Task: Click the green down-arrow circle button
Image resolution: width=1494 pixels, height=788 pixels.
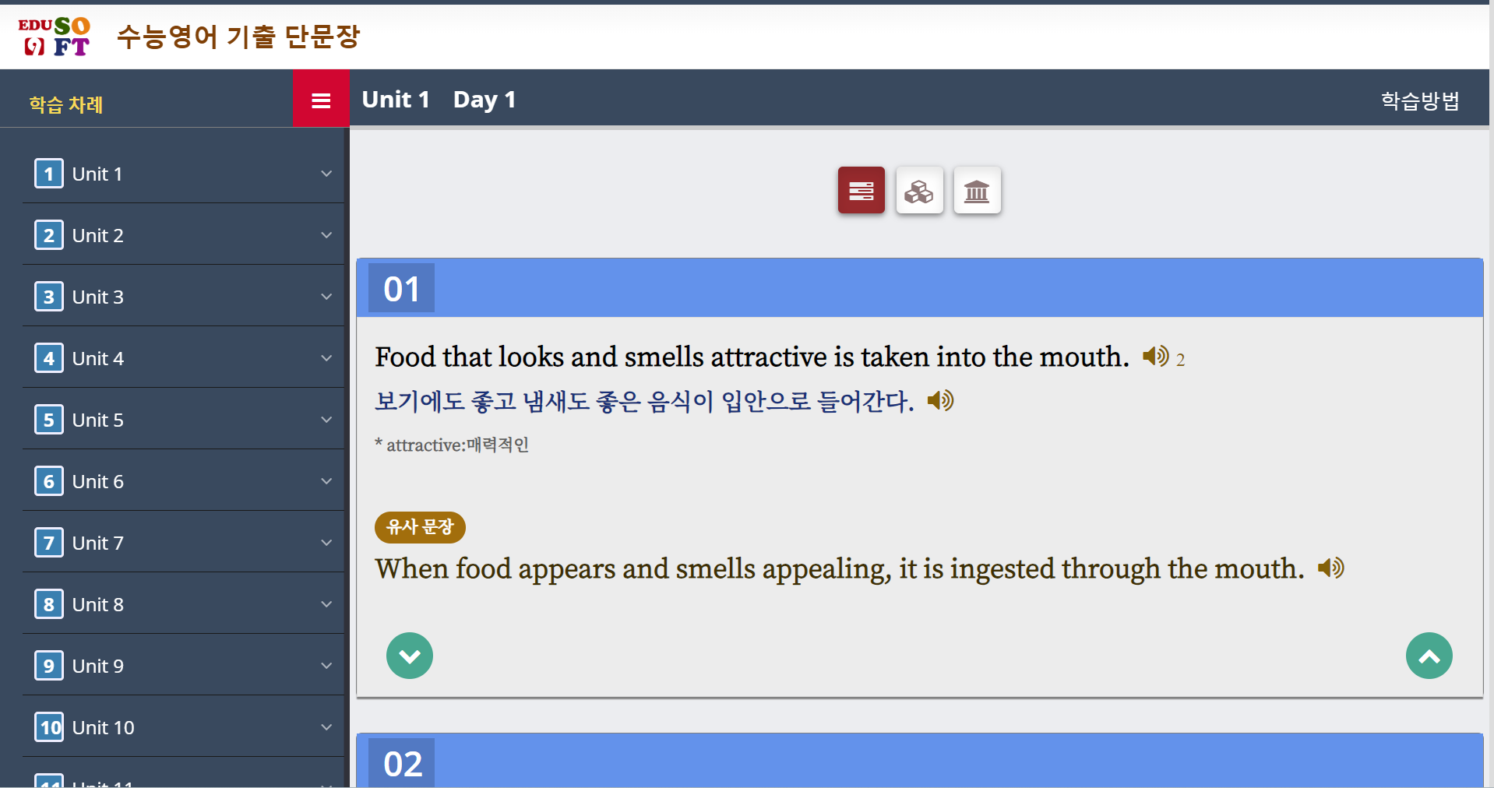Action: pyautogui.click(x=410, y=656)
